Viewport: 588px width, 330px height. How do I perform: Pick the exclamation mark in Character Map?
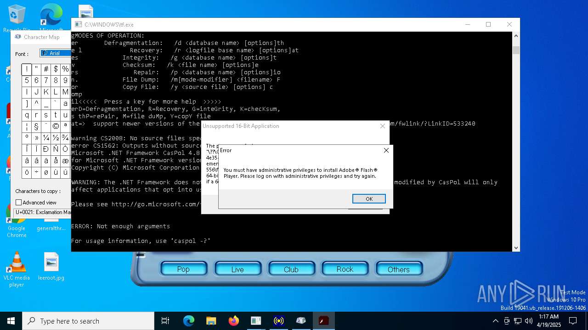[27, 69]
